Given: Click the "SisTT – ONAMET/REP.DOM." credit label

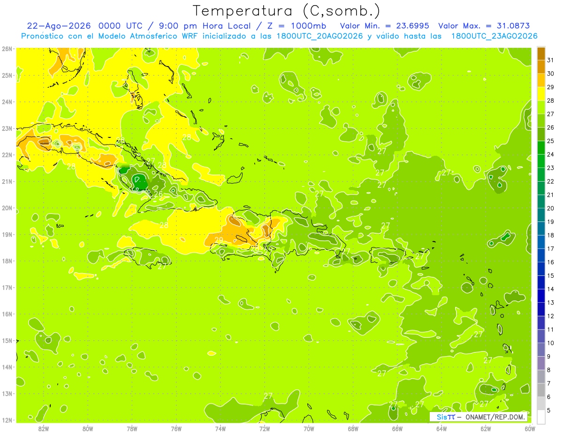Looking at the screenshot, I should click(478, 417).
